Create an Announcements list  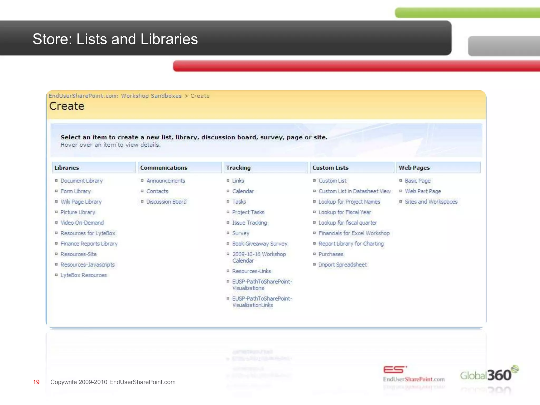coord(166,181)
